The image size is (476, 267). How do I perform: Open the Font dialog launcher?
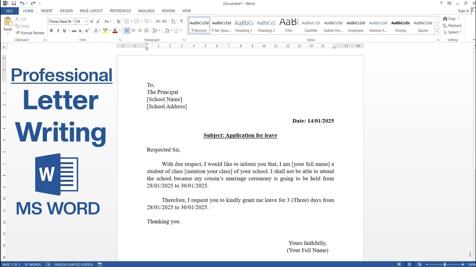120,40
